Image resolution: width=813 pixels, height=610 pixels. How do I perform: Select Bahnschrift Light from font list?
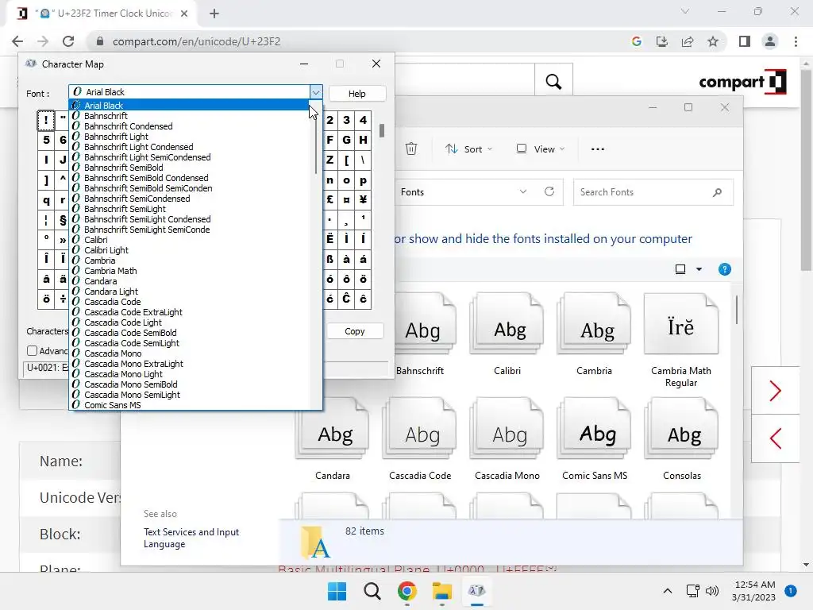pyautogui.click(x=116, y=137)
